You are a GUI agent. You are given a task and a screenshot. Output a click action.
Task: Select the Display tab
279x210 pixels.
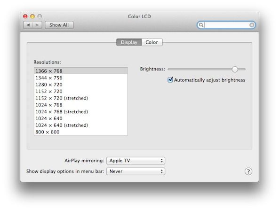(129, 42)
